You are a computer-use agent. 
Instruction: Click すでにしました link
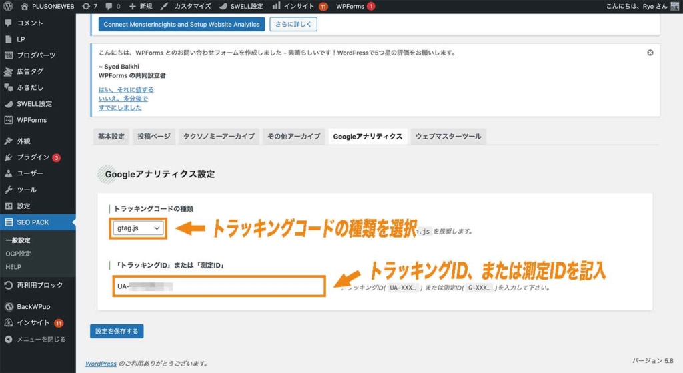pos(120,107)
